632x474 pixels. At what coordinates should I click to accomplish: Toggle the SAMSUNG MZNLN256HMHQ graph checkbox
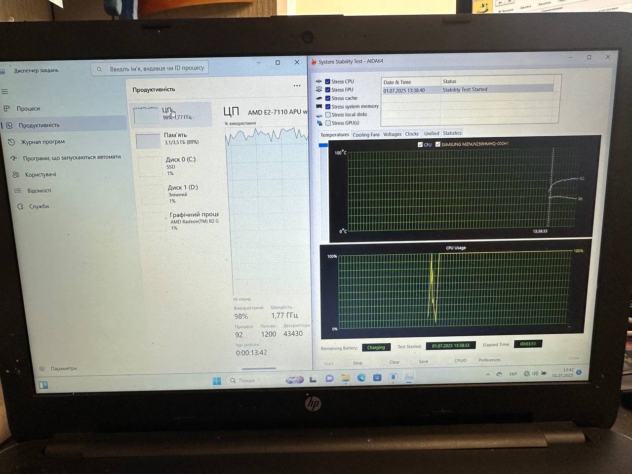(437, 144)
